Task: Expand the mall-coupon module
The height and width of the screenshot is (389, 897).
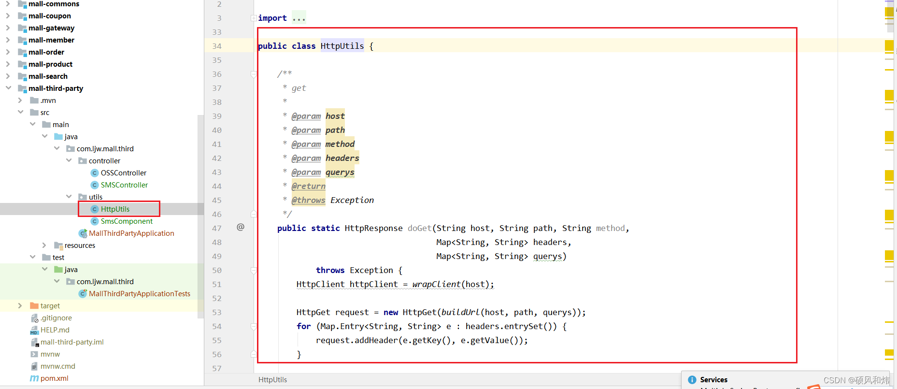Action: 8,16
